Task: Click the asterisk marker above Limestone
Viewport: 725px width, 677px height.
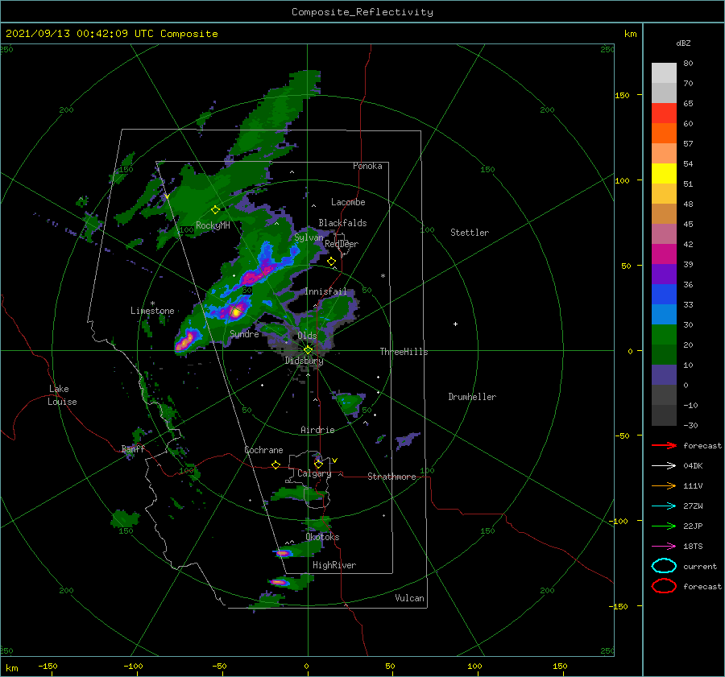Action: coord(152,303)
